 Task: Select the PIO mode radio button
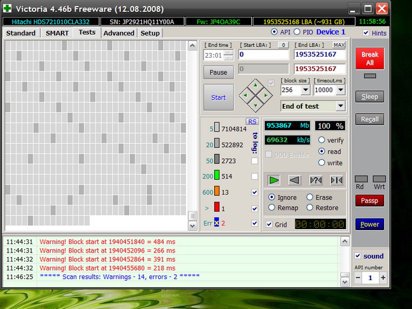297,32
